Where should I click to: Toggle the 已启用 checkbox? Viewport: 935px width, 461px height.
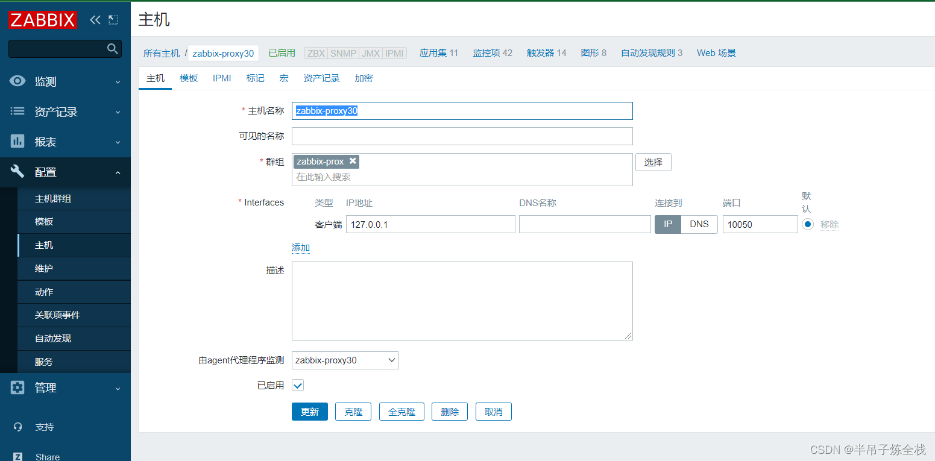click(x=298, y=386)
